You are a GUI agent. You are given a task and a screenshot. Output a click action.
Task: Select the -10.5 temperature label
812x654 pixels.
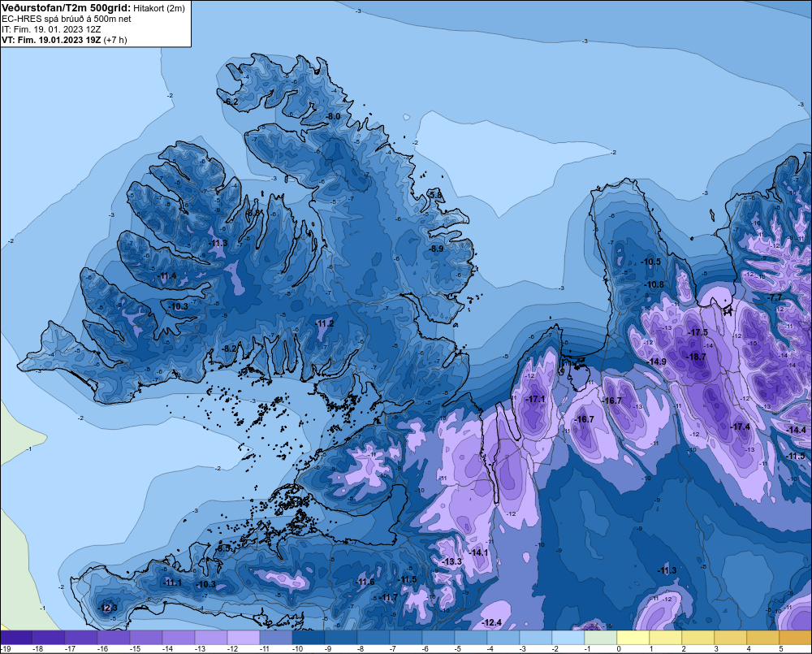pos(651,262)
